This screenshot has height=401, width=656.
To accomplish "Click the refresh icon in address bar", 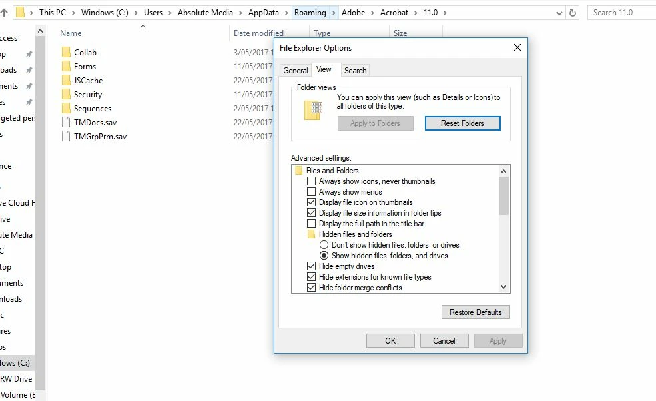I will [573, 13].
